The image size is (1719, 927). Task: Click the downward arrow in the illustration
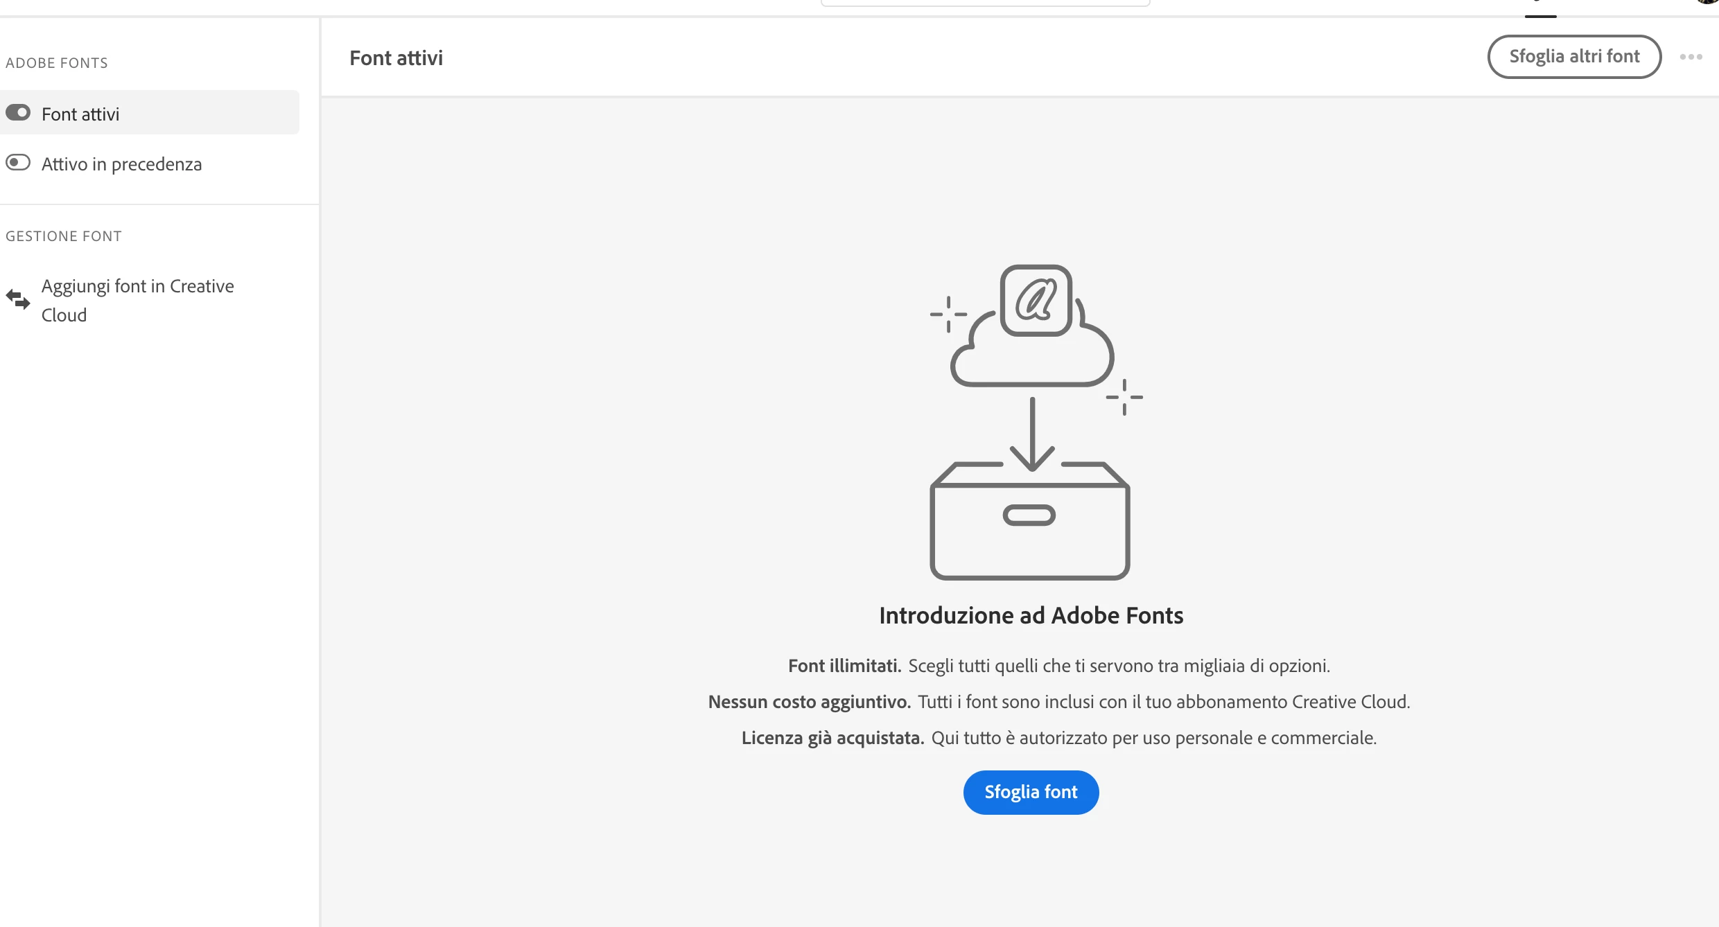coord(1032,433)
